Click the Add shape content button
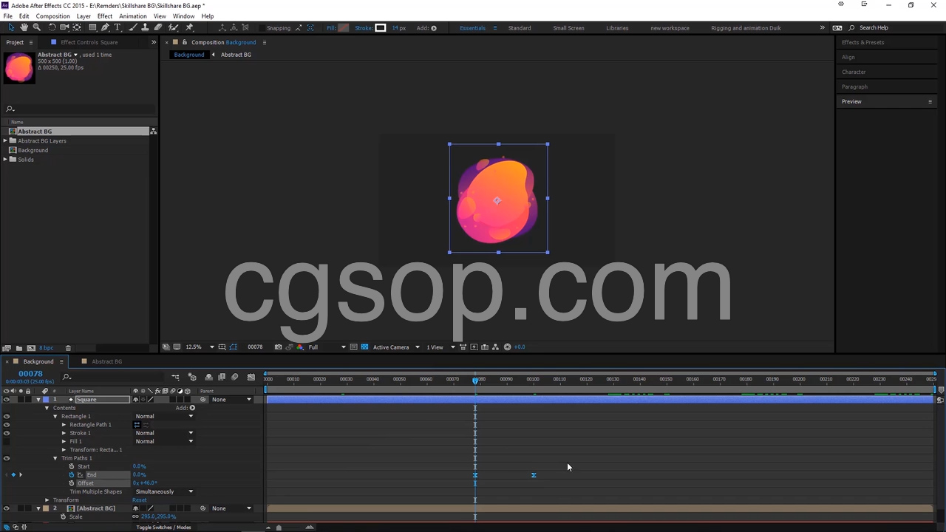Viewport: 946px width, 532px height. pos(192,408)
